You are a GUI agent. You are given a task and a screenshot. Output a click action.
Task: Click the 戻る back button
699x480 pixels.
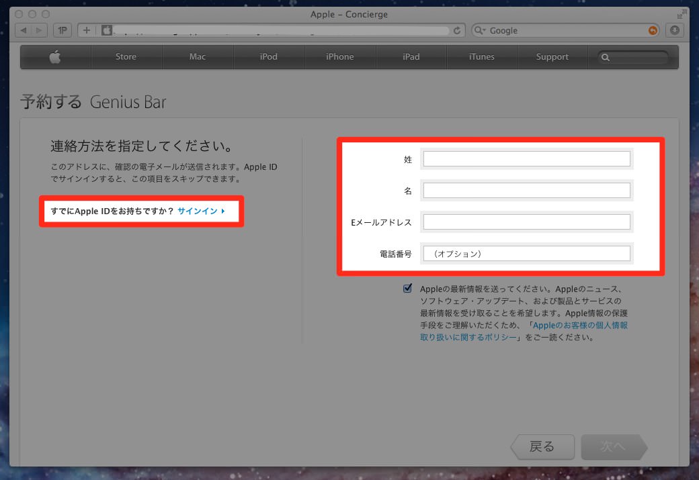(542, 446)
